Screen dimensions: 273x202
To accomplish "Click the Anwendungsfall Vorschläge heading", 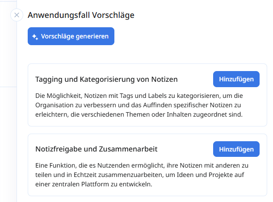I will click(x=81, y=15).
